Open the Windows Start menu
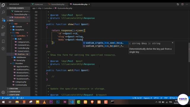190x107 pixels. point(3,102)
